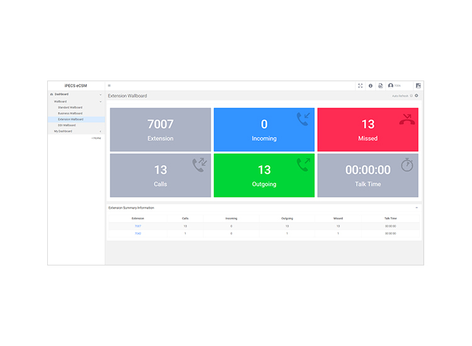
Task: Open extension 7007 link in summary table
Action: tap(138, 226)
